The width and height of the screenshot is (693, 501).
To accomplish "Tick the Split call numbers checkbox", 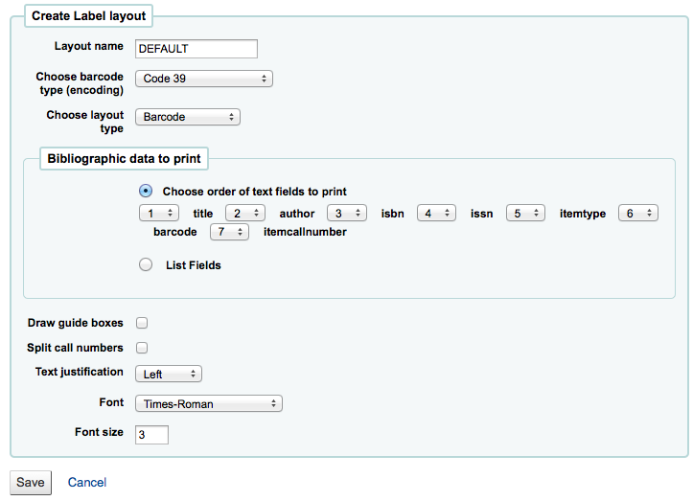I will (x=142, y=348).
